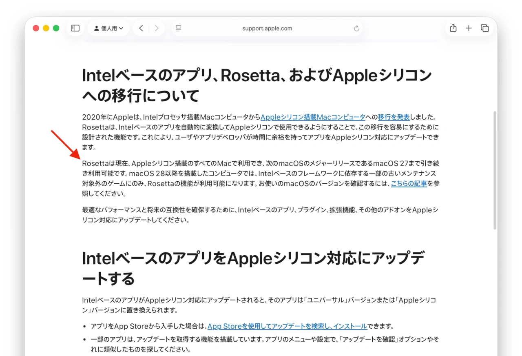Reload the page with the refresh icon
The height and width of the screenshot is (356, 522).
[x=356, y=29]
